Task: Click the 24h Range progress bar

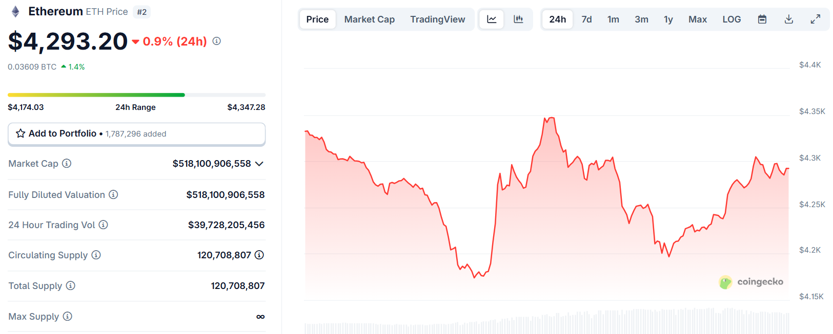Action: (136, 95)
